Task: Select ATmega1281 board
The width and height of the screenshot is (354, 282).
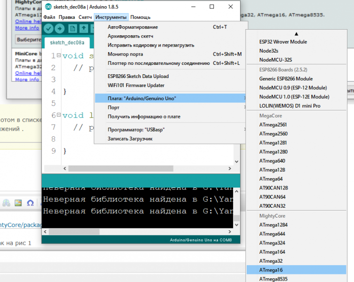Action: tap(296, 143)
